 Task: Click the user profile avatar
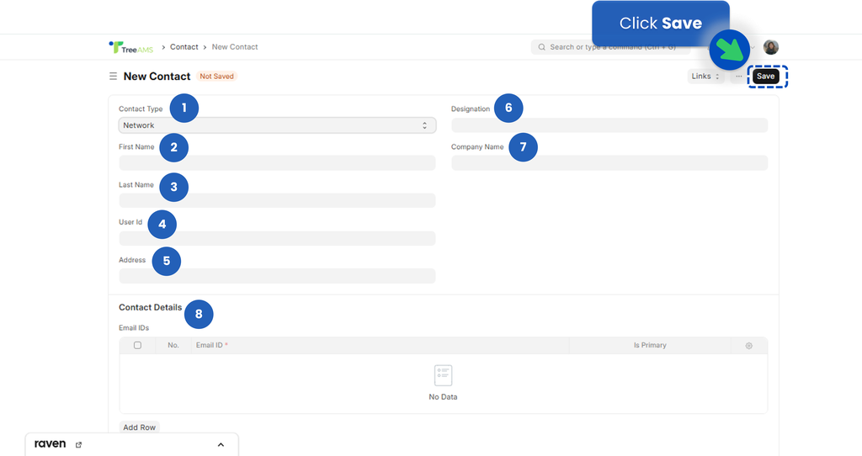770,47
